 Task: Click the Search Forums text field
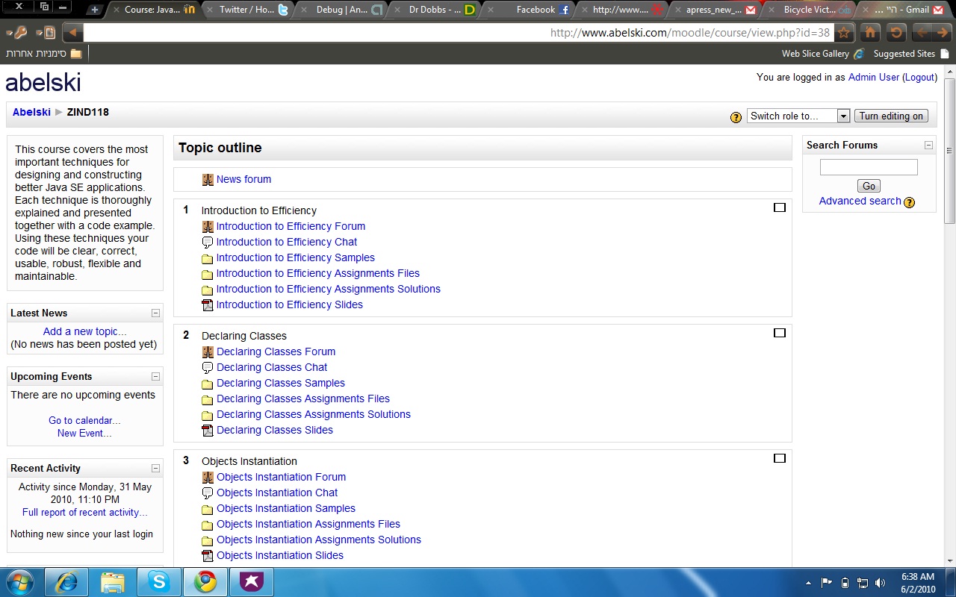click(x=869, y=167)
